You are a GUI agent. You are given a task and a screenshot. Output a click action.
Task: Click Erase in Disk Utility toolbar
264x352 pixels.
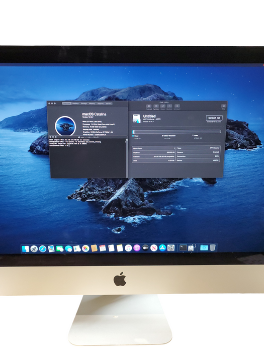(x=163, y=107)
